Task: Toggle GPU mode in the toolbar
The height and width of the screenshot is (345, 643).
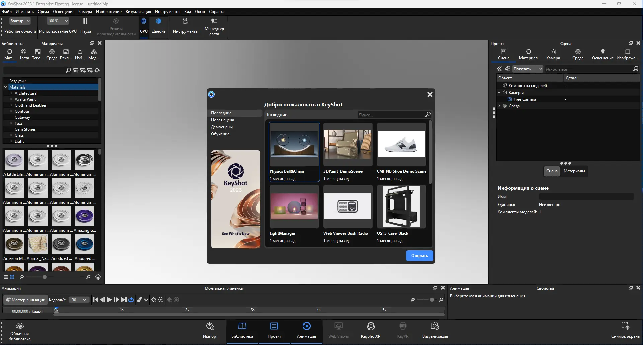Action: 144,21
